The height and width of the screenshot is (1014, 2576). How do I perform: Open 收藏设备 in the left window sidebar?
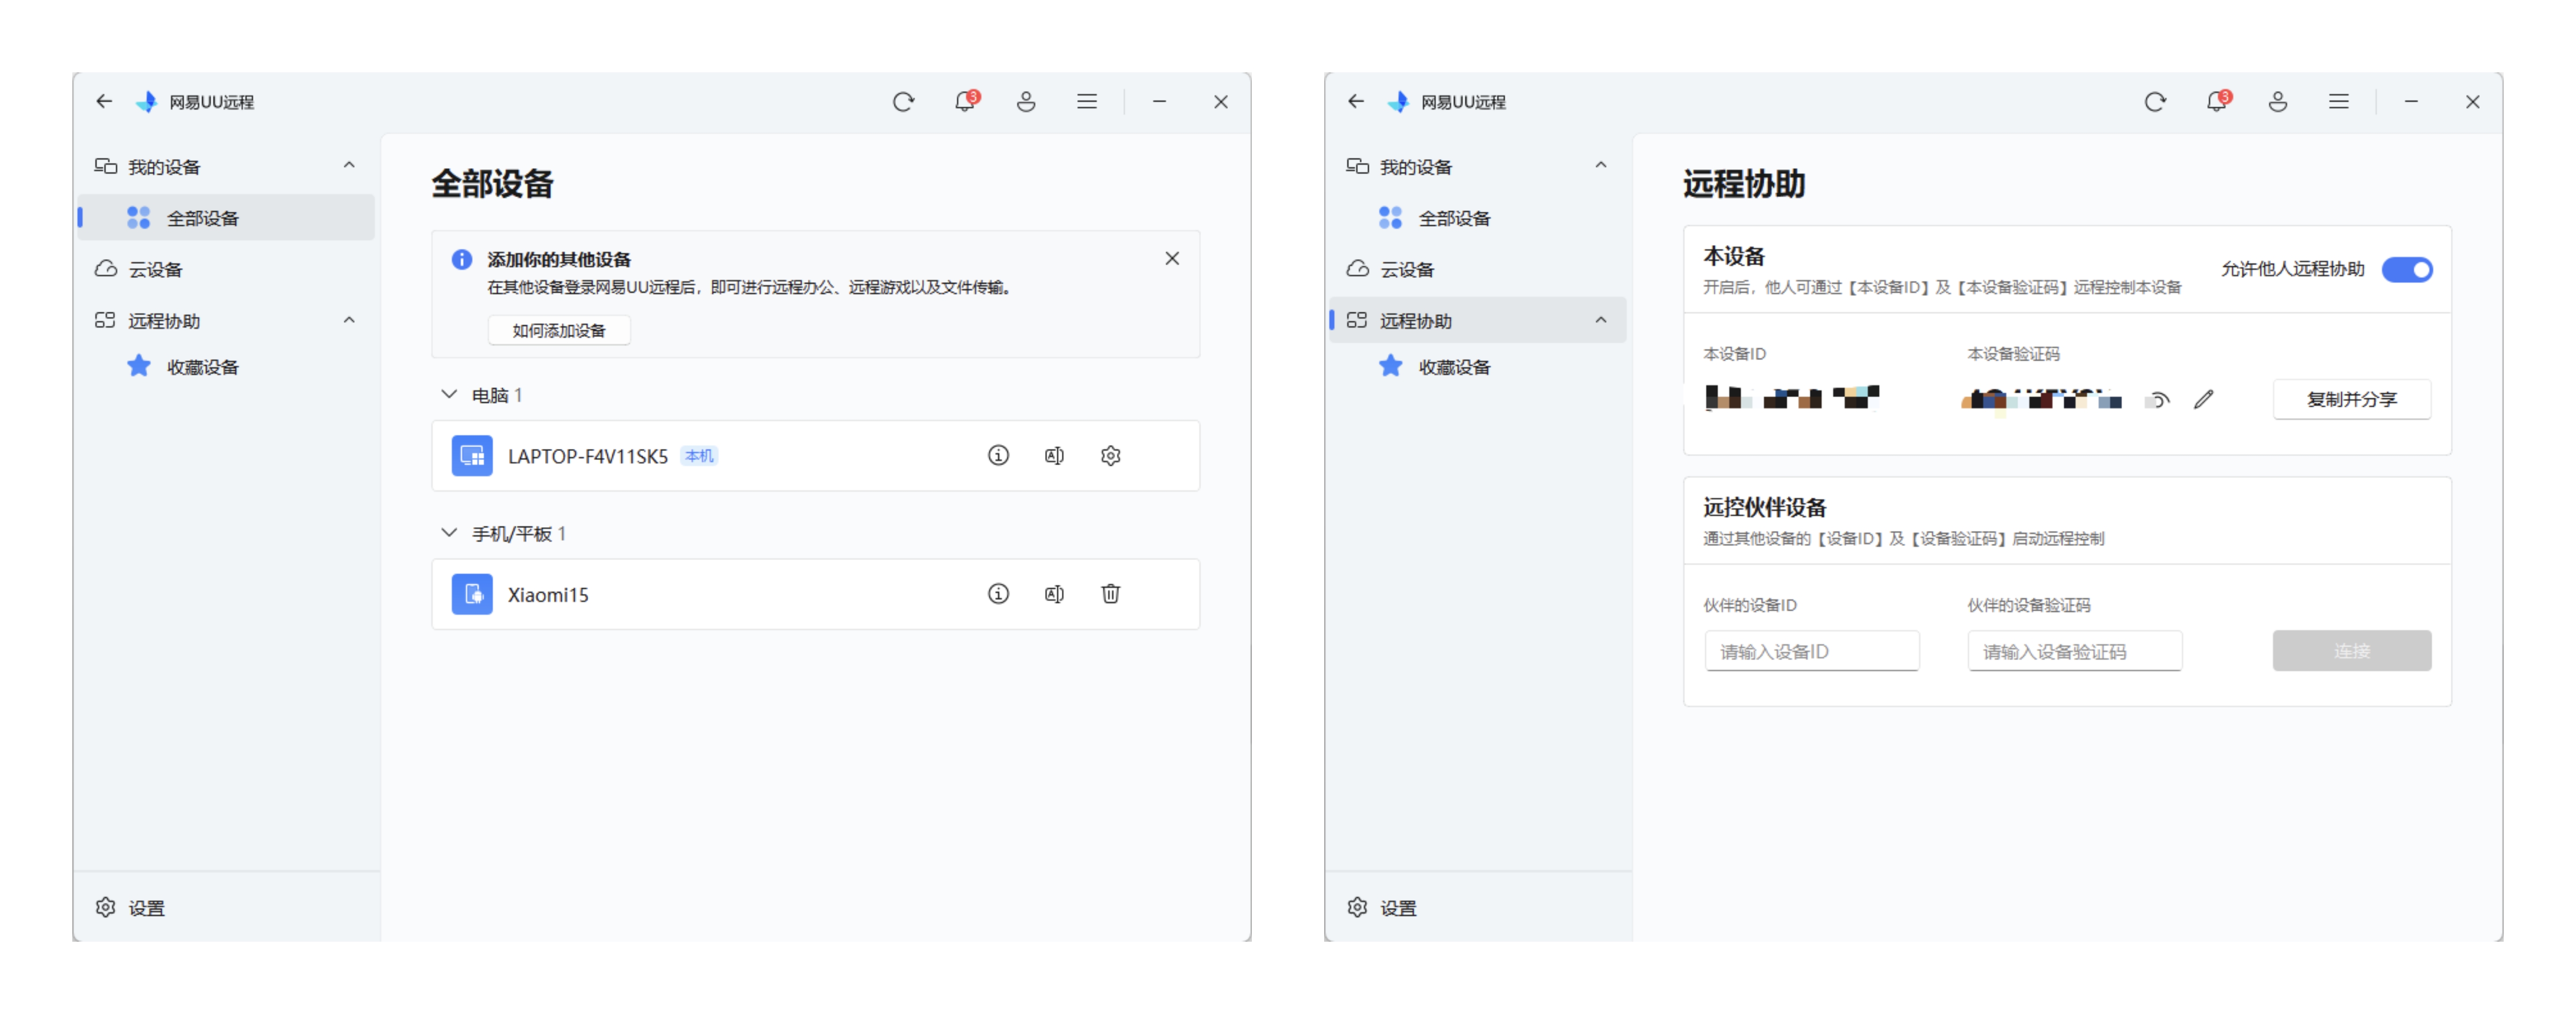(x=202, y=367)
